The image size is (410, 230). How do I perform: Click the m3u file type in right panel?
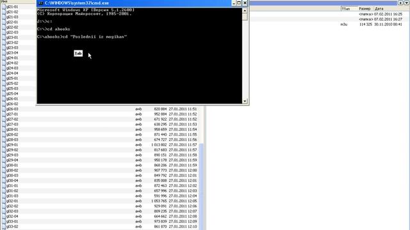point(344,24)
